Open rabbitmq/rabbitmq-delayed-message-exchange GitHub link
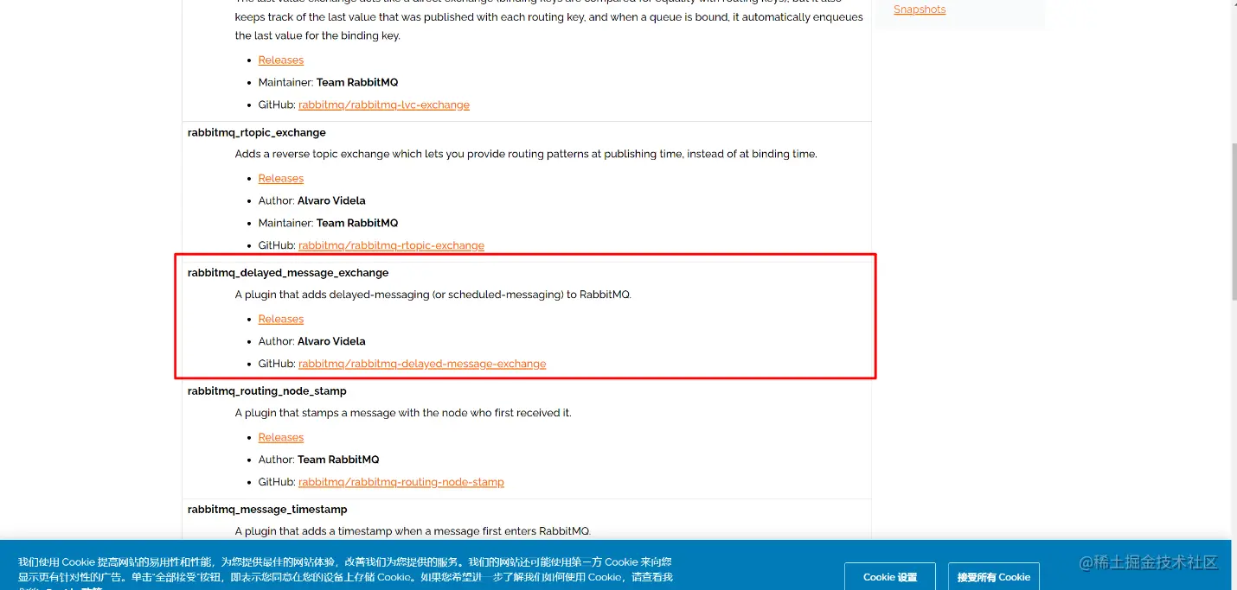This screenshot has width=1237, height=590. click(x=422, y=364)
